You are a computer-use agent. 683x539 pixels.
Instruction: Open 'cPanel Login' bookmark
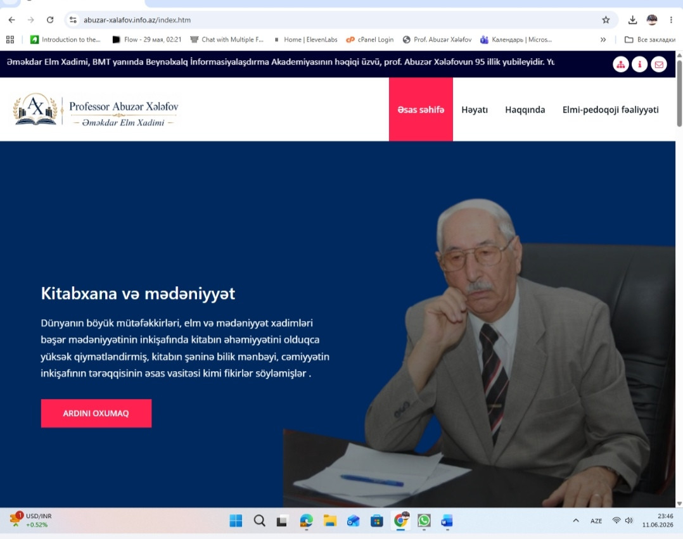coord(370,40)
